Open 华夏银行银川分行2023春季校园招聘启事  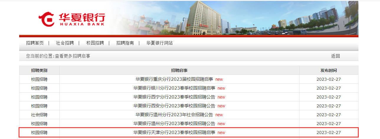pos(174,88)
